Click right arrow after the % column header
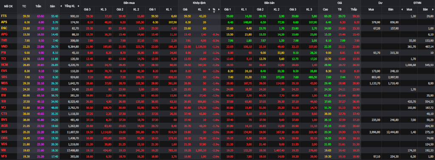This screenshot has width=435, height=160. [219, 9]
